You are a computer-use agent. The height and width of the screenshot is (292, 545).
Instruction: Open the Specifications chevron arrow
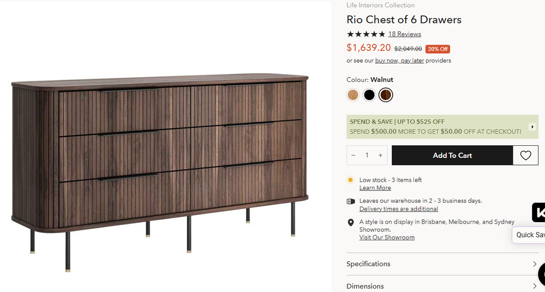pyautogui.click(x=534, y=264)
